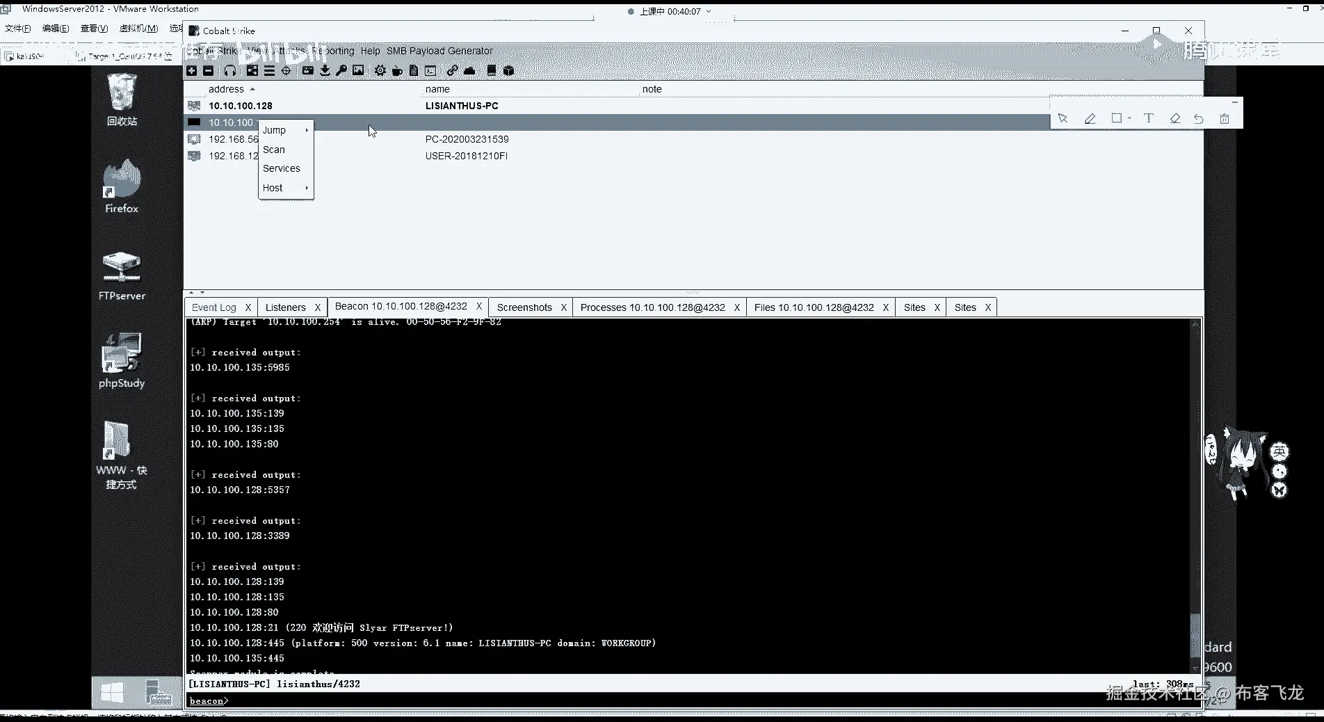
Task: Open the Recycle Bin desktop icon
Action: (x=122, y=100)
